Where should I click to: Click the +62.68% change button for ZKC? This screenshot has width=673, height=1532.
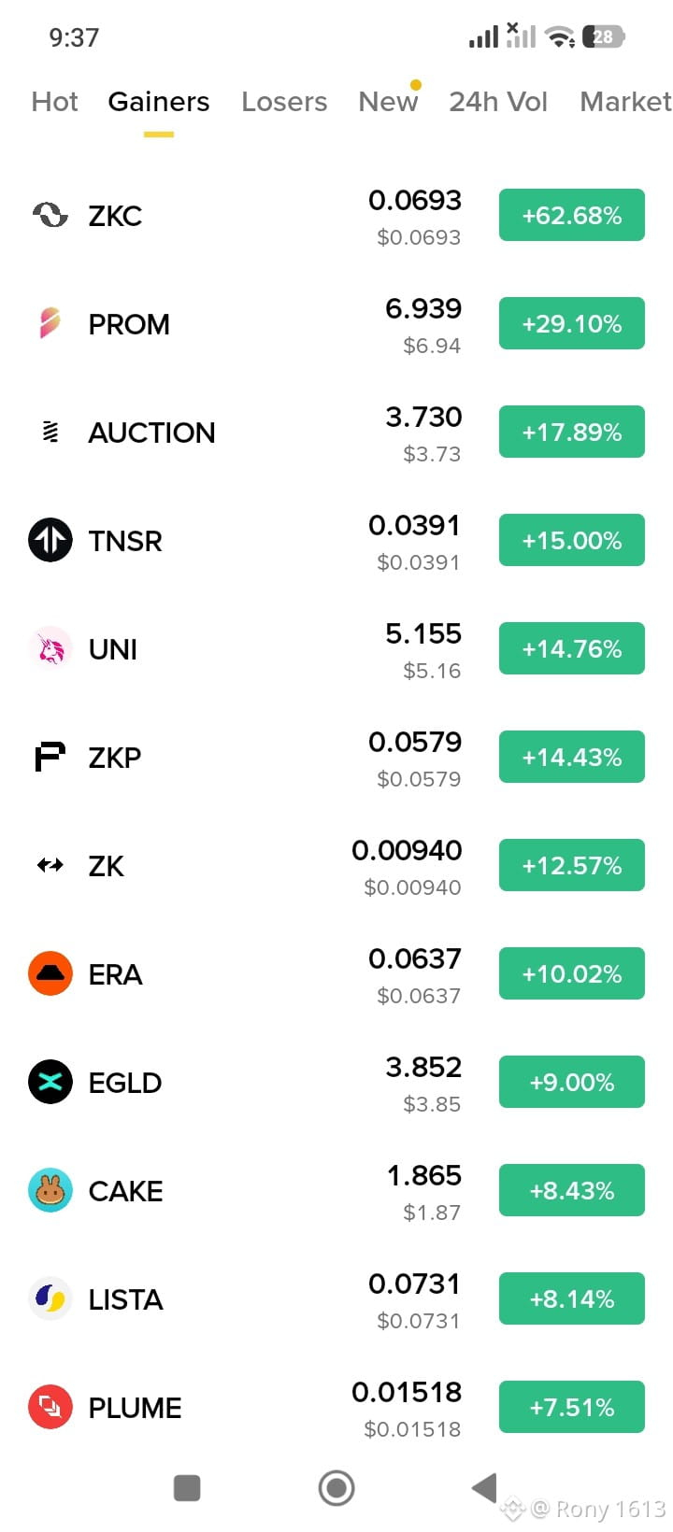coord(572,215)
